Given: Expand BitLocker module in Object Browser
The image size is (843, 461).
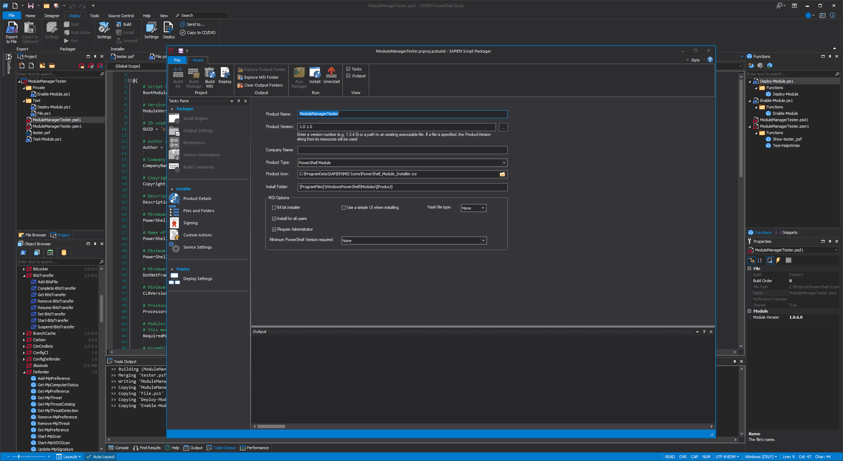Looking at the screenshot, I should pyautogui.click(x=24, y=269).
